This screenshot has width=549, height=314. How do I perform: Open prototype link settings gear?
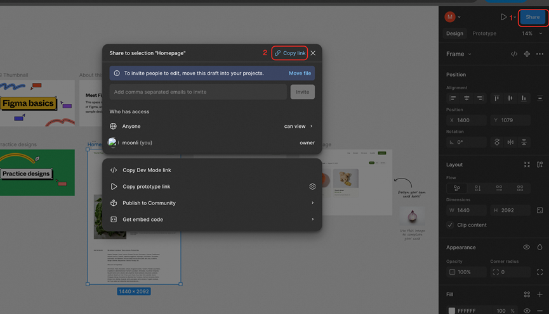coord(312,187)
